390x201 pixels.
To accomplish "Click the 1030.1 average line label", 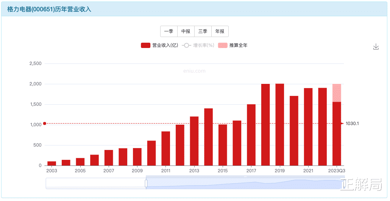I will point(352,124).
